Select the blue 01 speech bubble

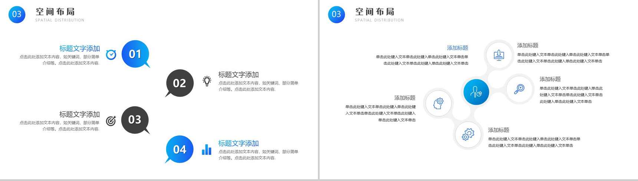[x=135, y=54]
